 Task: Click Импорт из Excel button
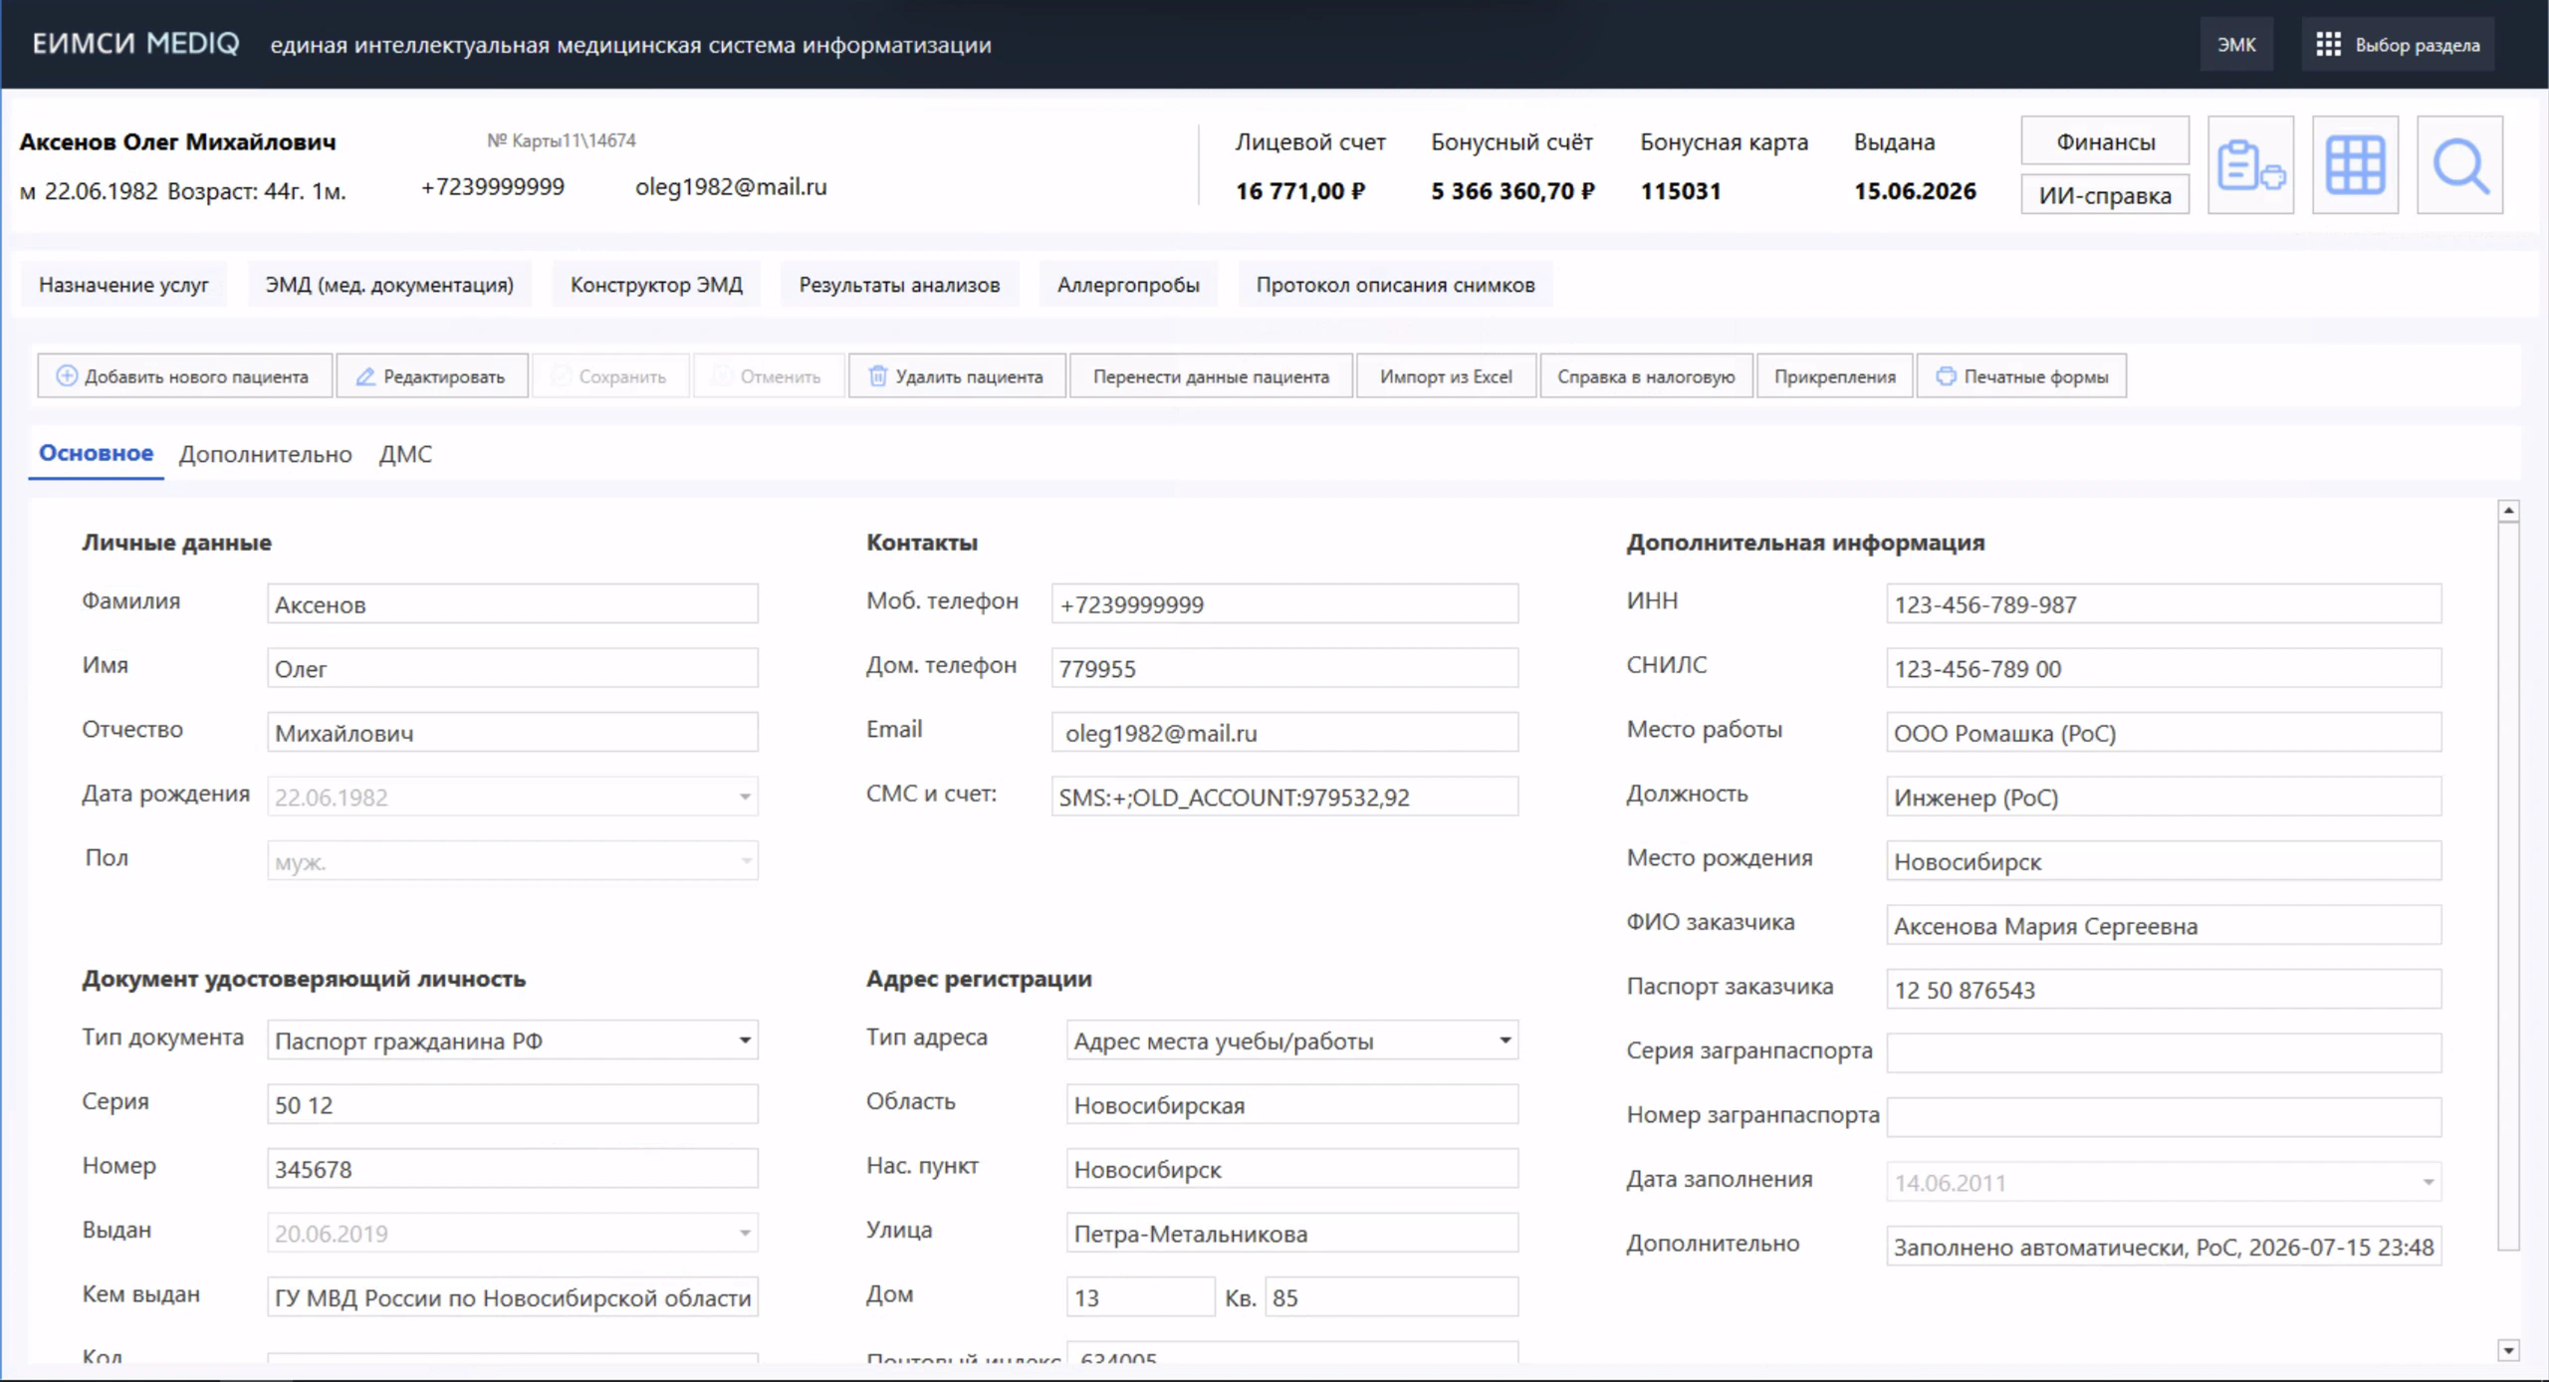click(x=1446, y=376)
